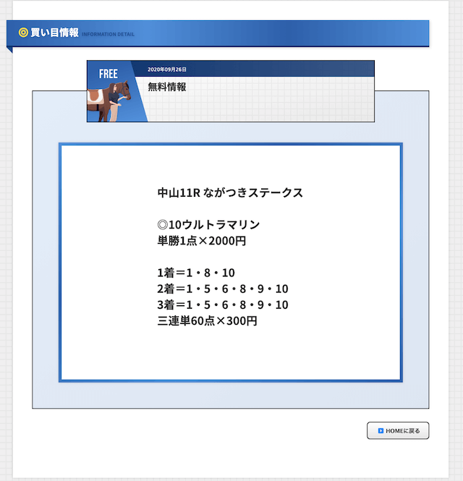Click the yellow double-circle icon beside 買い目情報
The height and width of the screenshot is (481, 463).
(23, 33)
